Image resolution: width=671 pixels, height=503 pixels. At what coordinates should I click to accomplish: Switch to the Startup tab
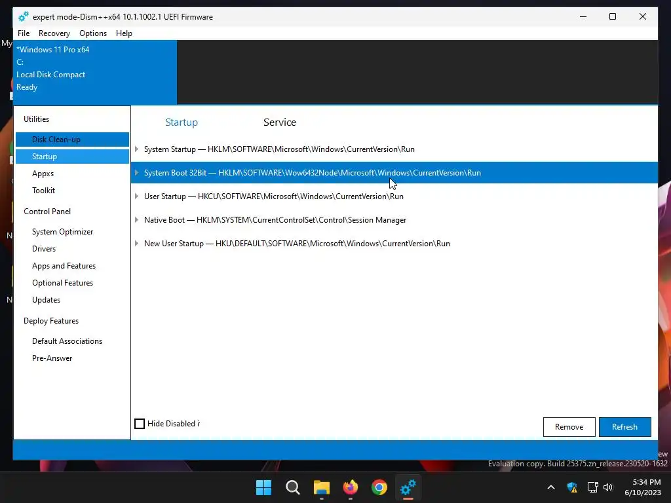click(182, 122)
